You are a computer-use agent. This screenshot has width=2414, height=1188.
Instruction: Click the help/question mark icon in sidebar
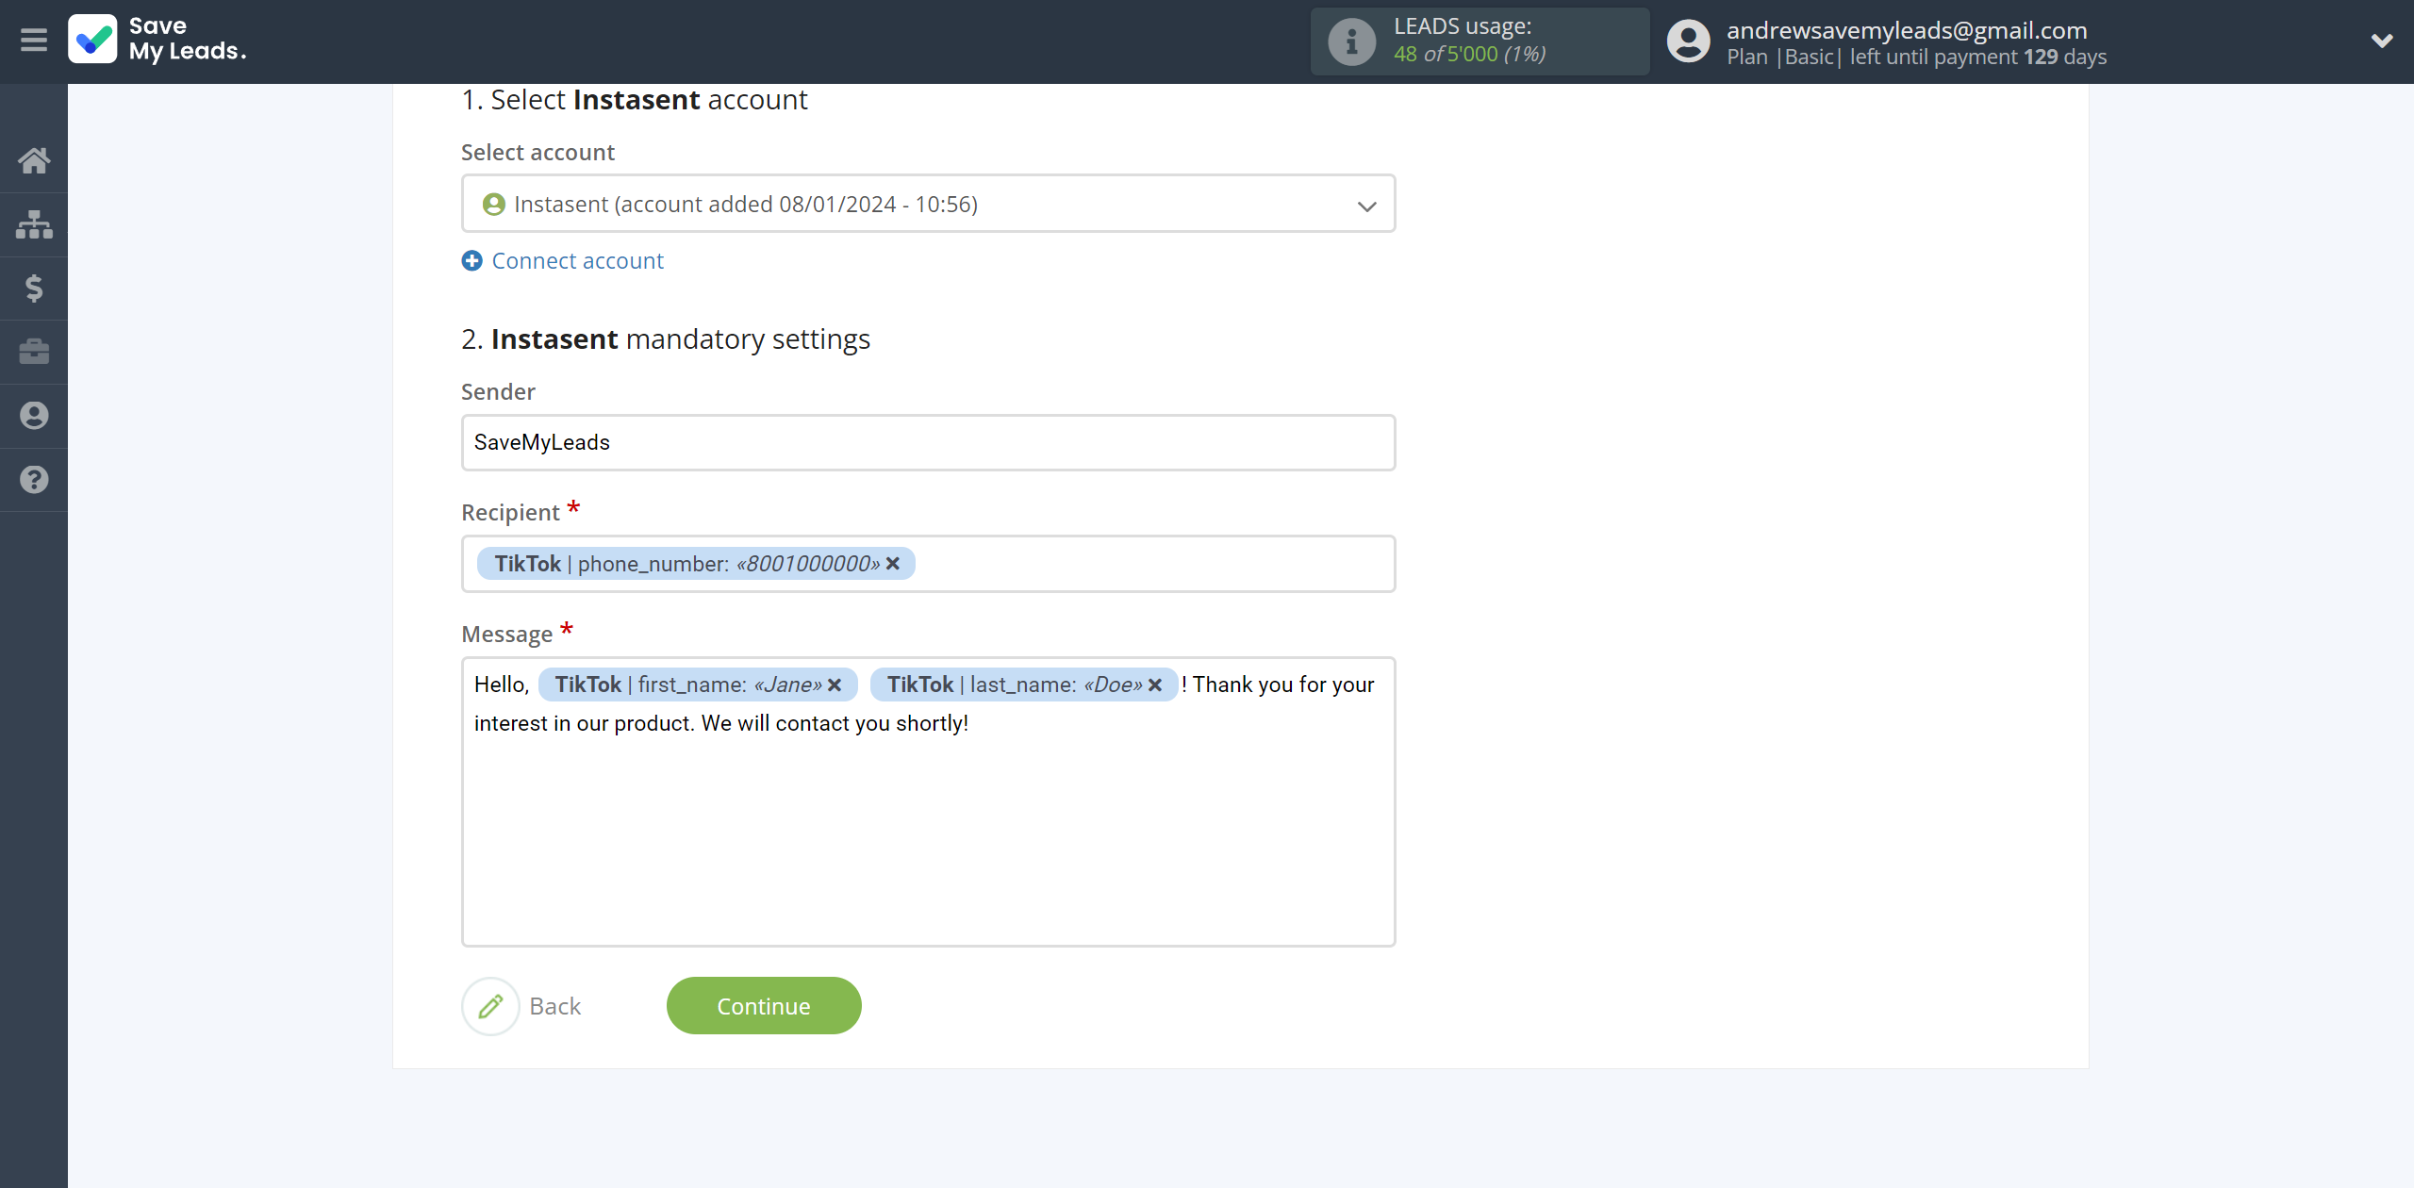pyautogui.click(x=34, y=479)
